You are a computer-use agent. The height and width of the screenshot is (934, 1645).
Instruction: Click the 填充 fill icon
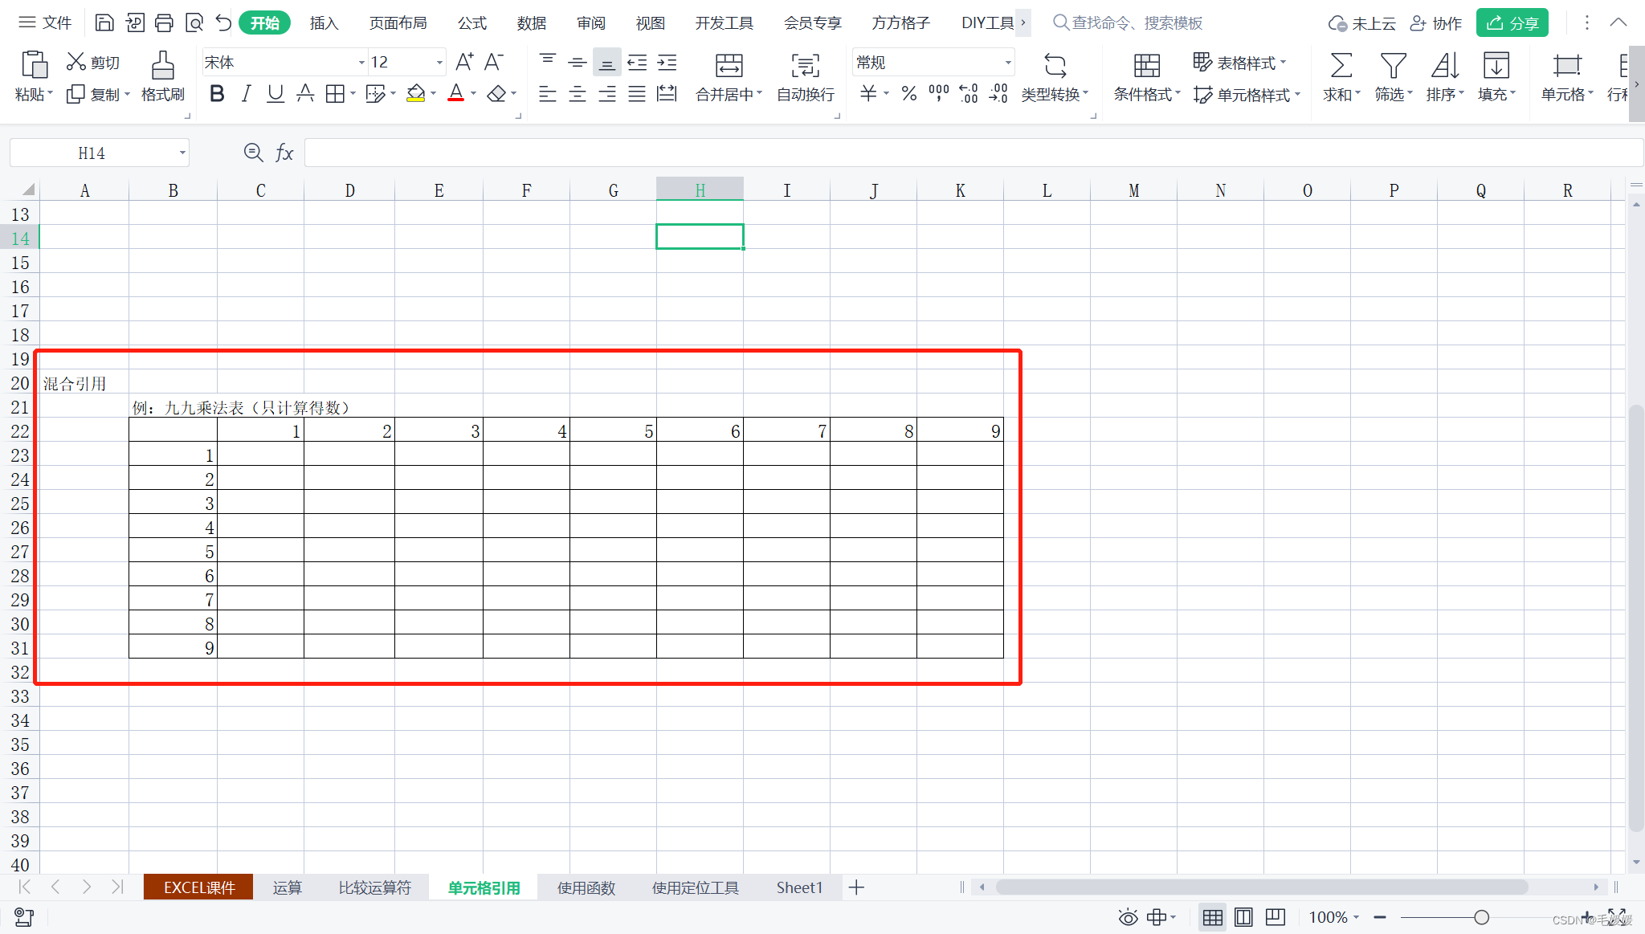pyautogui.click(x=1496, y=65)
